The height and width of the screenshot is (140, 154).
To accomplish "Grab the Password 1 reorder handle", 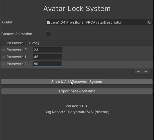I will (3, 57).
